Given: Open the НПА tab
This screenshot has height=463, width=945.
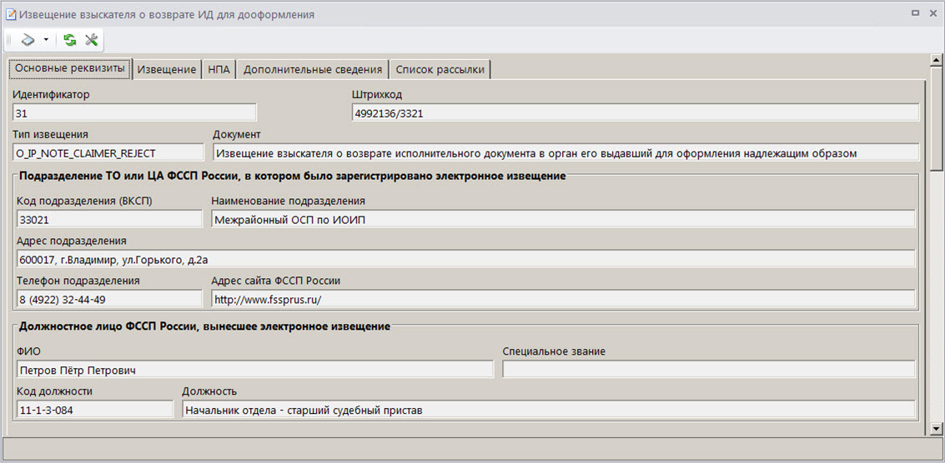Looking at the screenshot, I should (219, 69).
